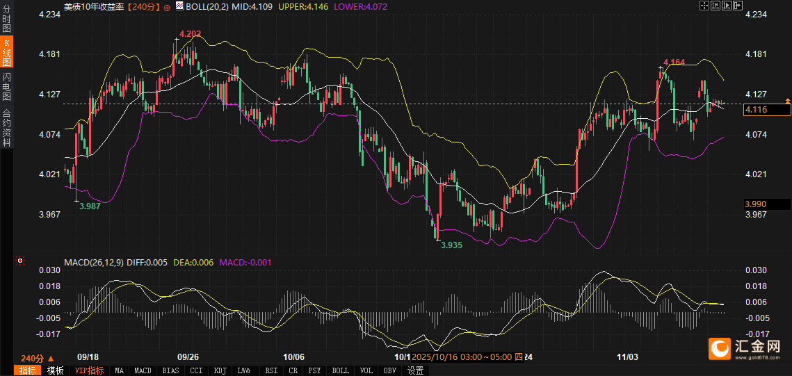Click the crosshair cursor icon at top right
This screenshot has height=376, width=792.
pyautogui.click(x=704, y=6)
